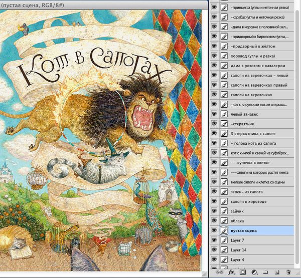Toggle visibility of зайчик layer

coord(214,211)
